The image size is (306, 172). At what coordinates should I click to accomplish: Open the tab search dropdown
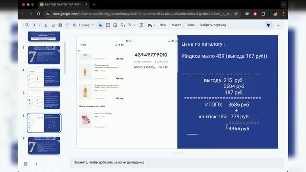click(x=284, y=4)
